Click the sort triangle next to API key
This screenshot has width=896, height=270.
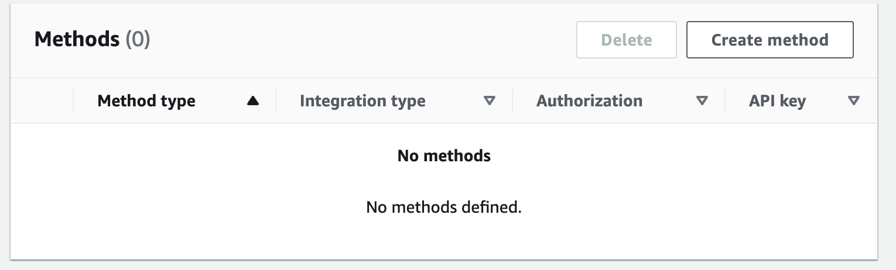pyautogui.click(x=854, y=101)
